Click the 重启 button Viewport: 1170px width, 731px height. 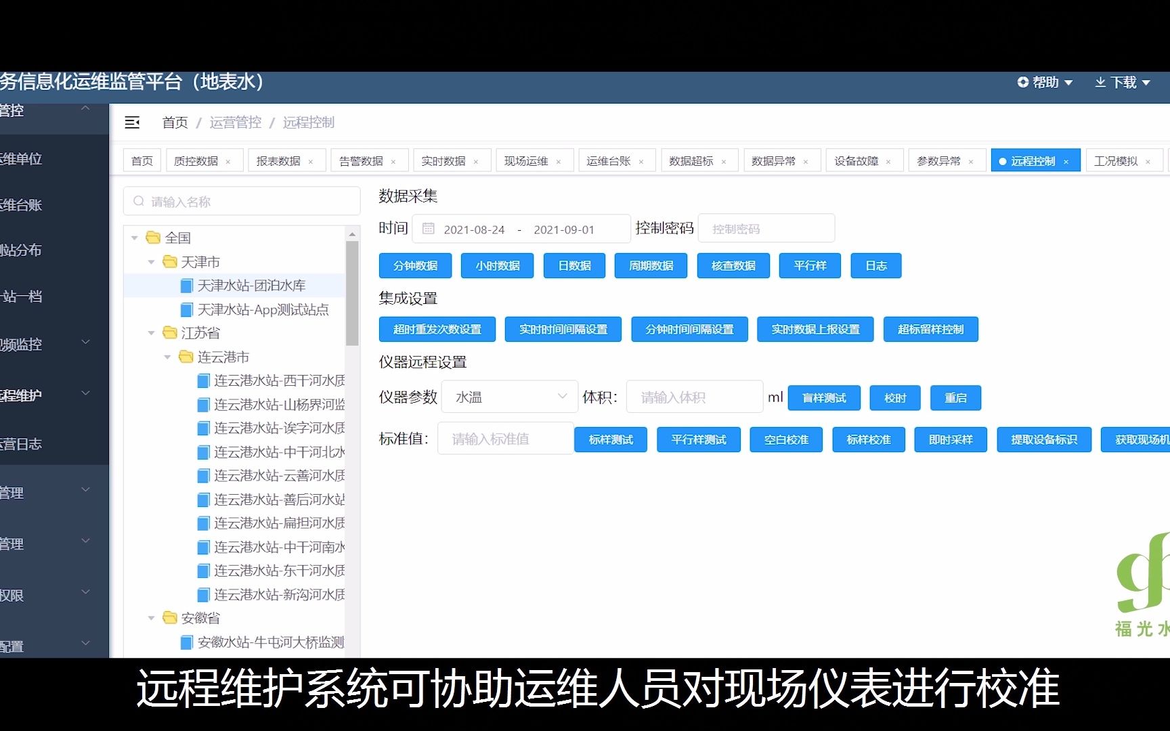pos(955,398)
